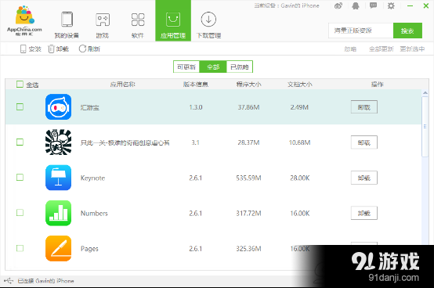
Task: Close the AppChina window
Action: tap(426, 5)
